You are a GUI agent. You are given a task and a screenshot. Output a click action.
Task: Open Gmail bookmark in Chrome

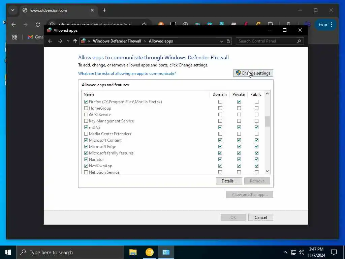(36, 37)
